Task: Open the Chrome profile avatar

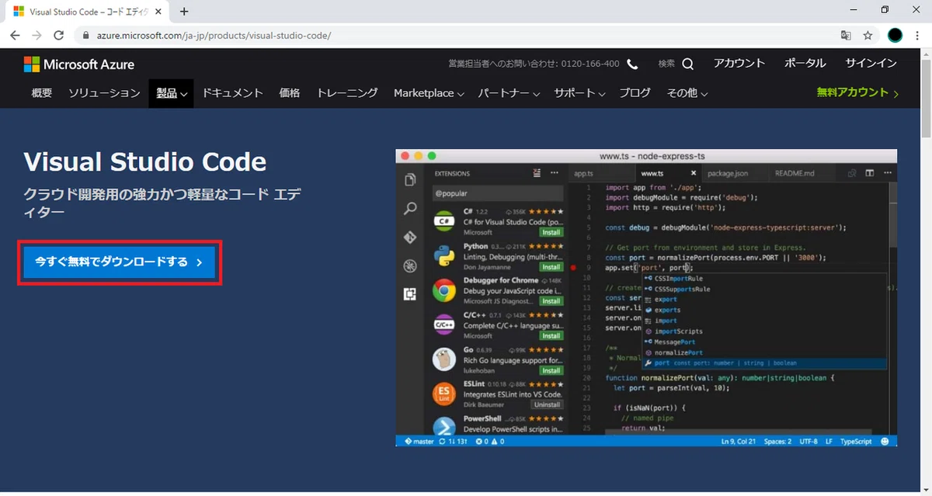Action: pos(895,36)
